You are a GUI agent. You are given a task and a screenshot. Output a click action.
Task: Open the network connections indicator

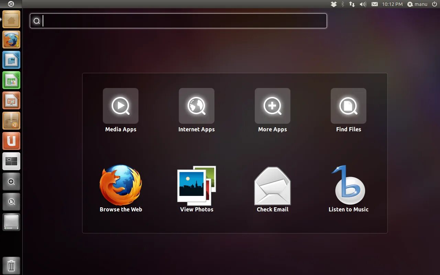point(352,4)
